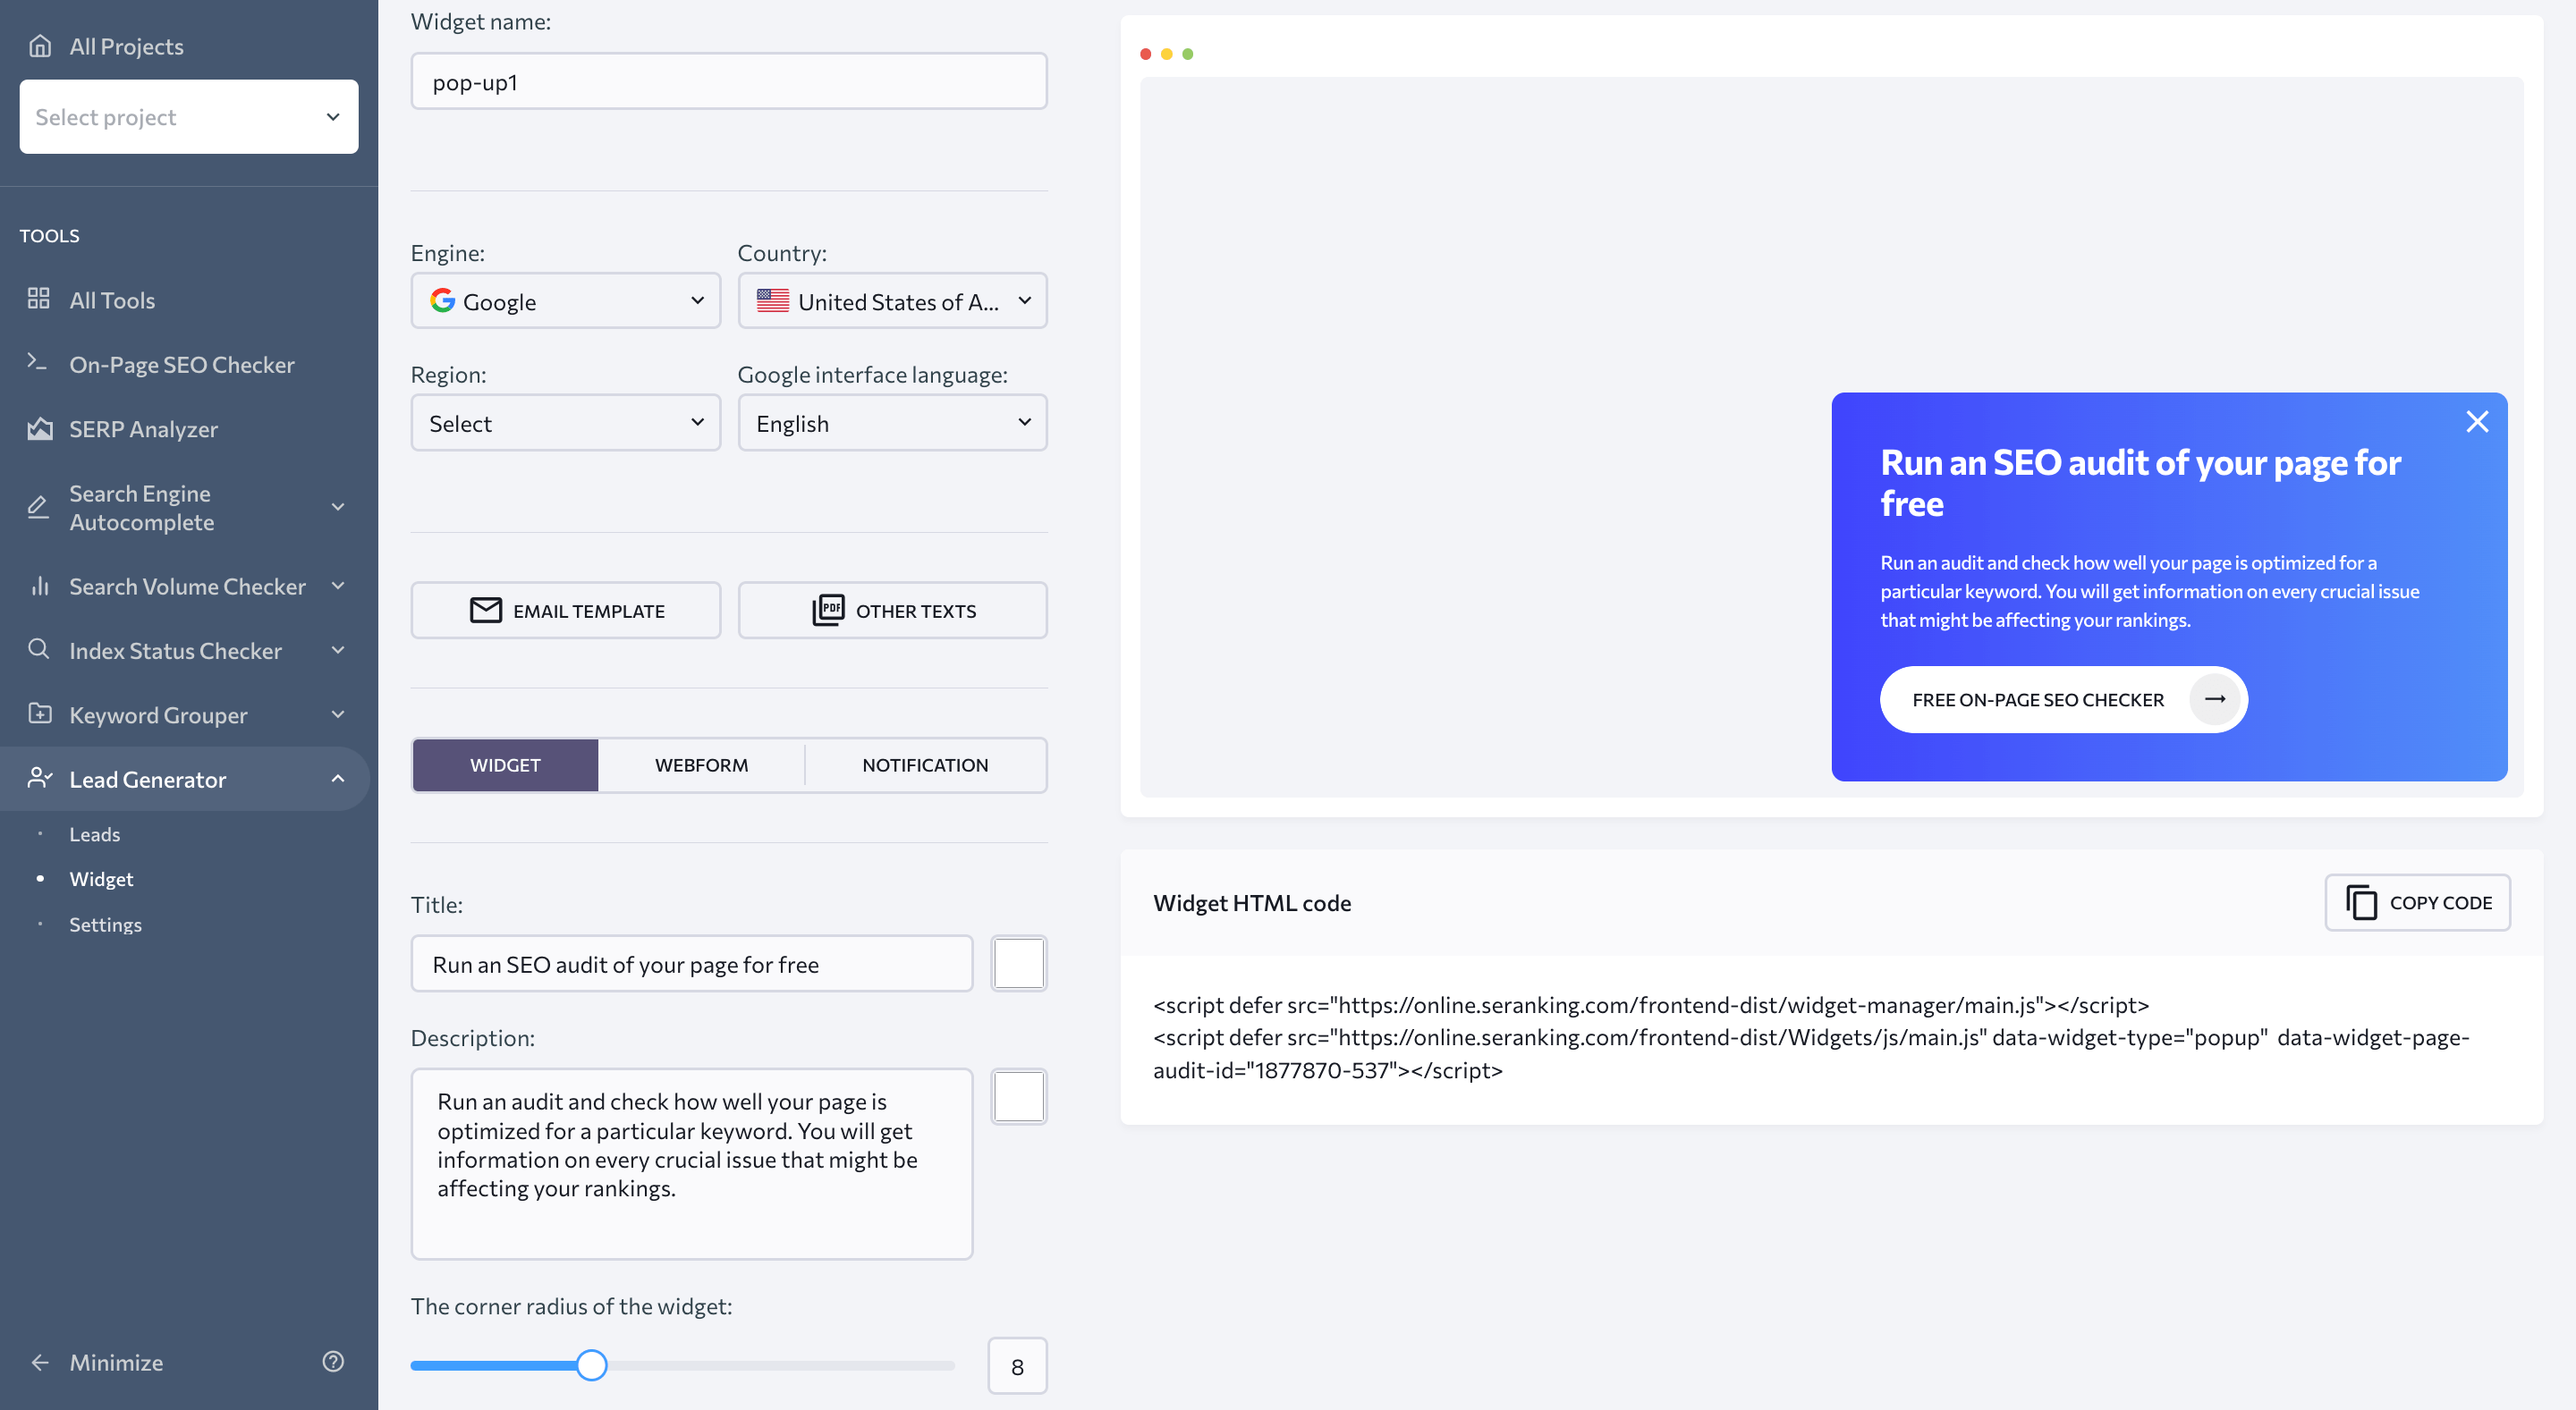Click the Copy Code button
The height and width of the screenshot is (1410, 2576).
2416,901
